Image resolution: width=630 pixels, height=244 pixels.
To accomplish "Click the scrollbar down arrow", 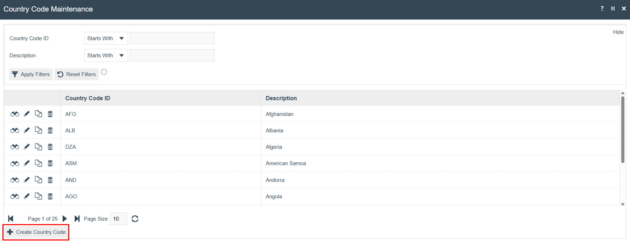I will click(623, 205).
